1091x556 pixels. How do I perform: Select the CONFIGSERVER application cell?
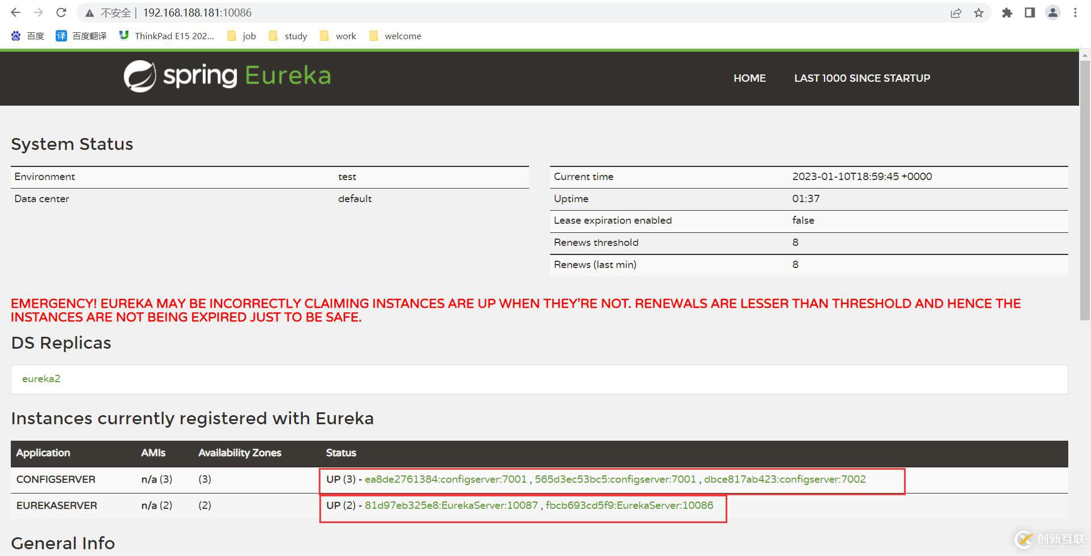(56, 479)
